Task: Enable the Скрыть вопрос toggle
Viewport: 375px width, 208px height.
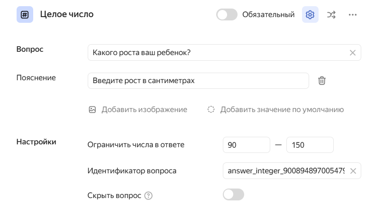Action: (x=233, y=195)
